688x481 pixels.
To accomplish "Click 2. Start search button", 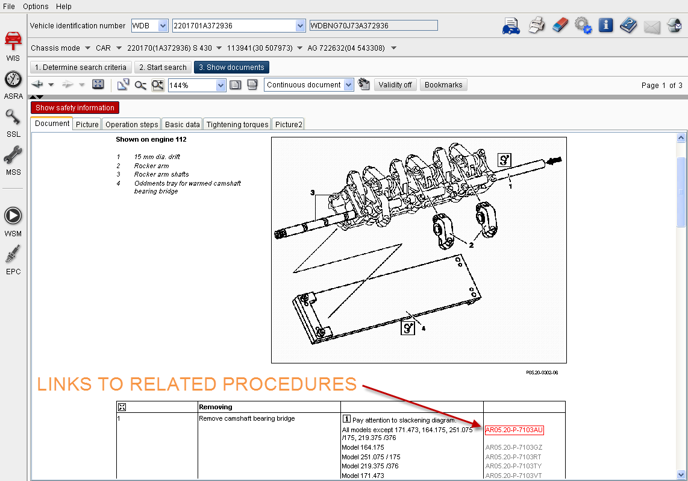I will [163, 67].
